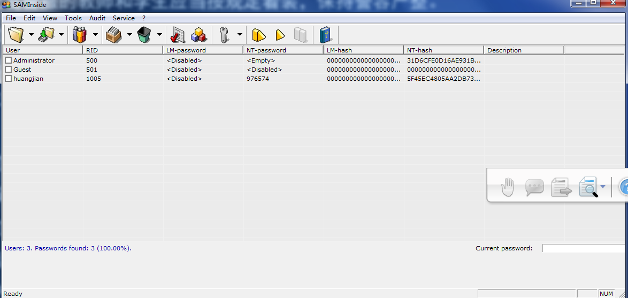Sort by the LM-password column header
This screenshot has width=628, height=298.
[x=203, y=50]
